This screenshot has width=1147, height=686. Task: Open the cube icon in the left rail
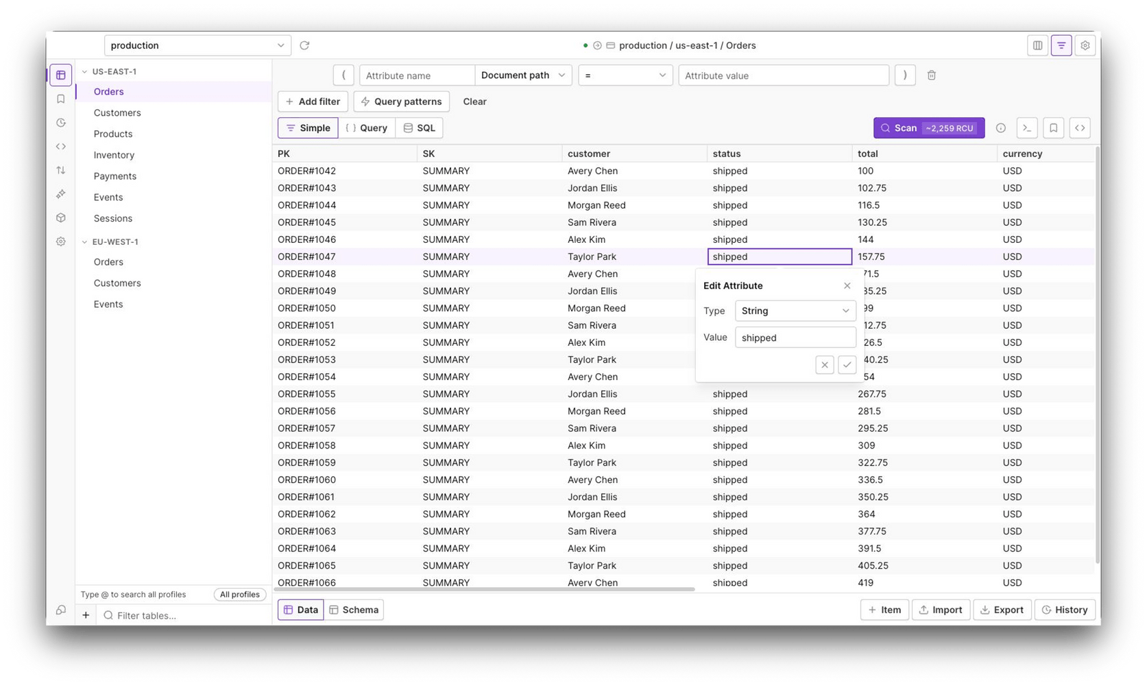60,217
